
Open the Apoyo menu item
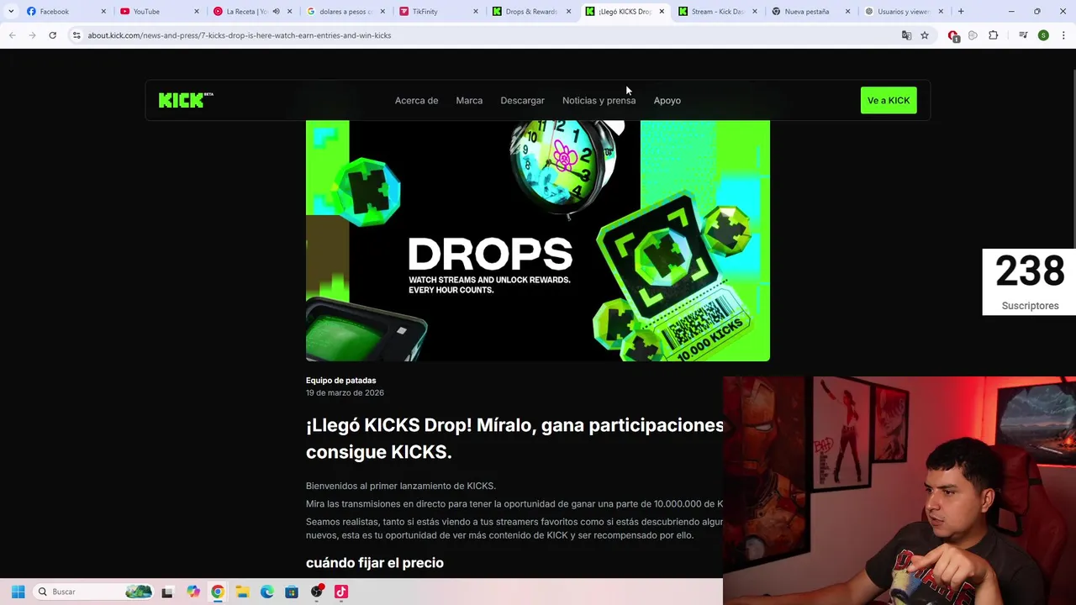667,100
